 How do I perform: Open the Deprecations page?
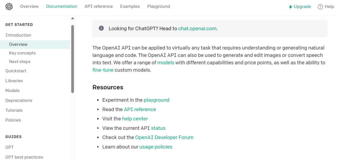point(19,100)
